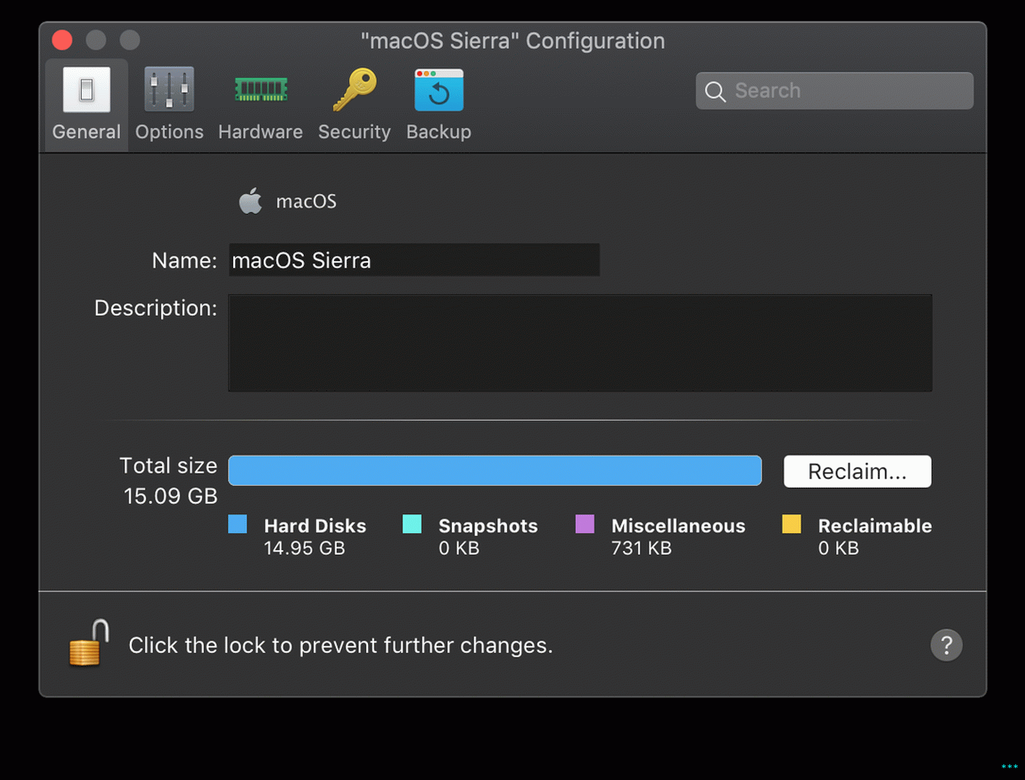This screenshot has height=780, width=1025.
Task: Open the General settings pane icon
Action: click(86, 90)
